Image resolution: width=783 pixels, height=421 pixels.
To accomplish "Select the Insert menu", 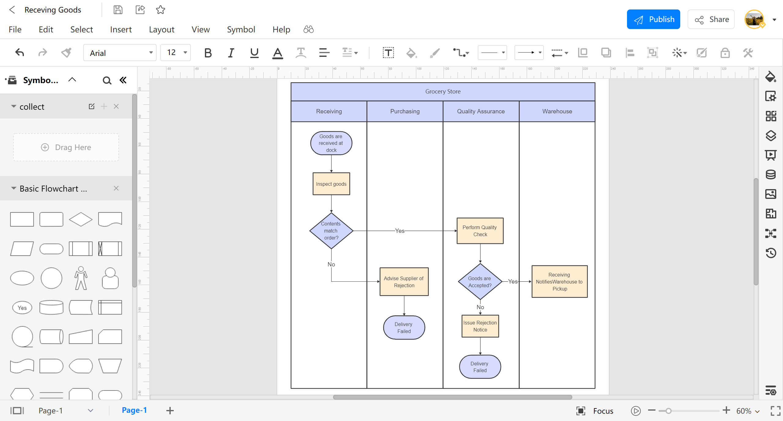I will point(121,30).
